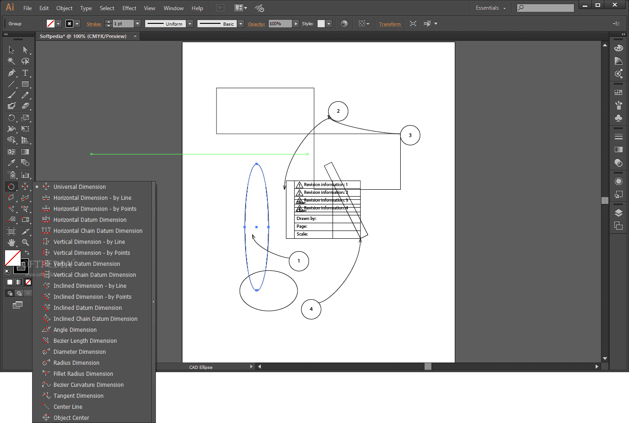The height and width of the screenshot is (423, 629).
Task: Select the Rectangle tool
Action: (25, 84)
